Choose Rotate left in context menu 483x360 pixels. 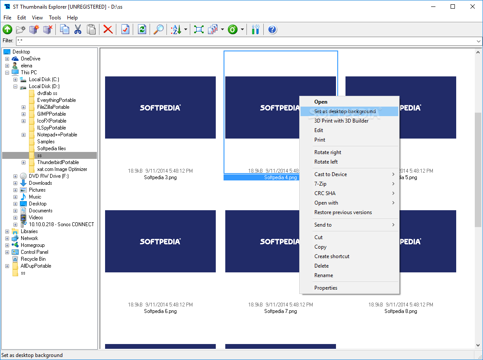pyautogui.click(x=349, y=162)
